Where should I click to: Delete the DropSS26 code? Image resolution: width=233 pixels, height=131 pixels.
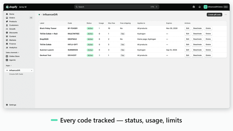[208, 39]
